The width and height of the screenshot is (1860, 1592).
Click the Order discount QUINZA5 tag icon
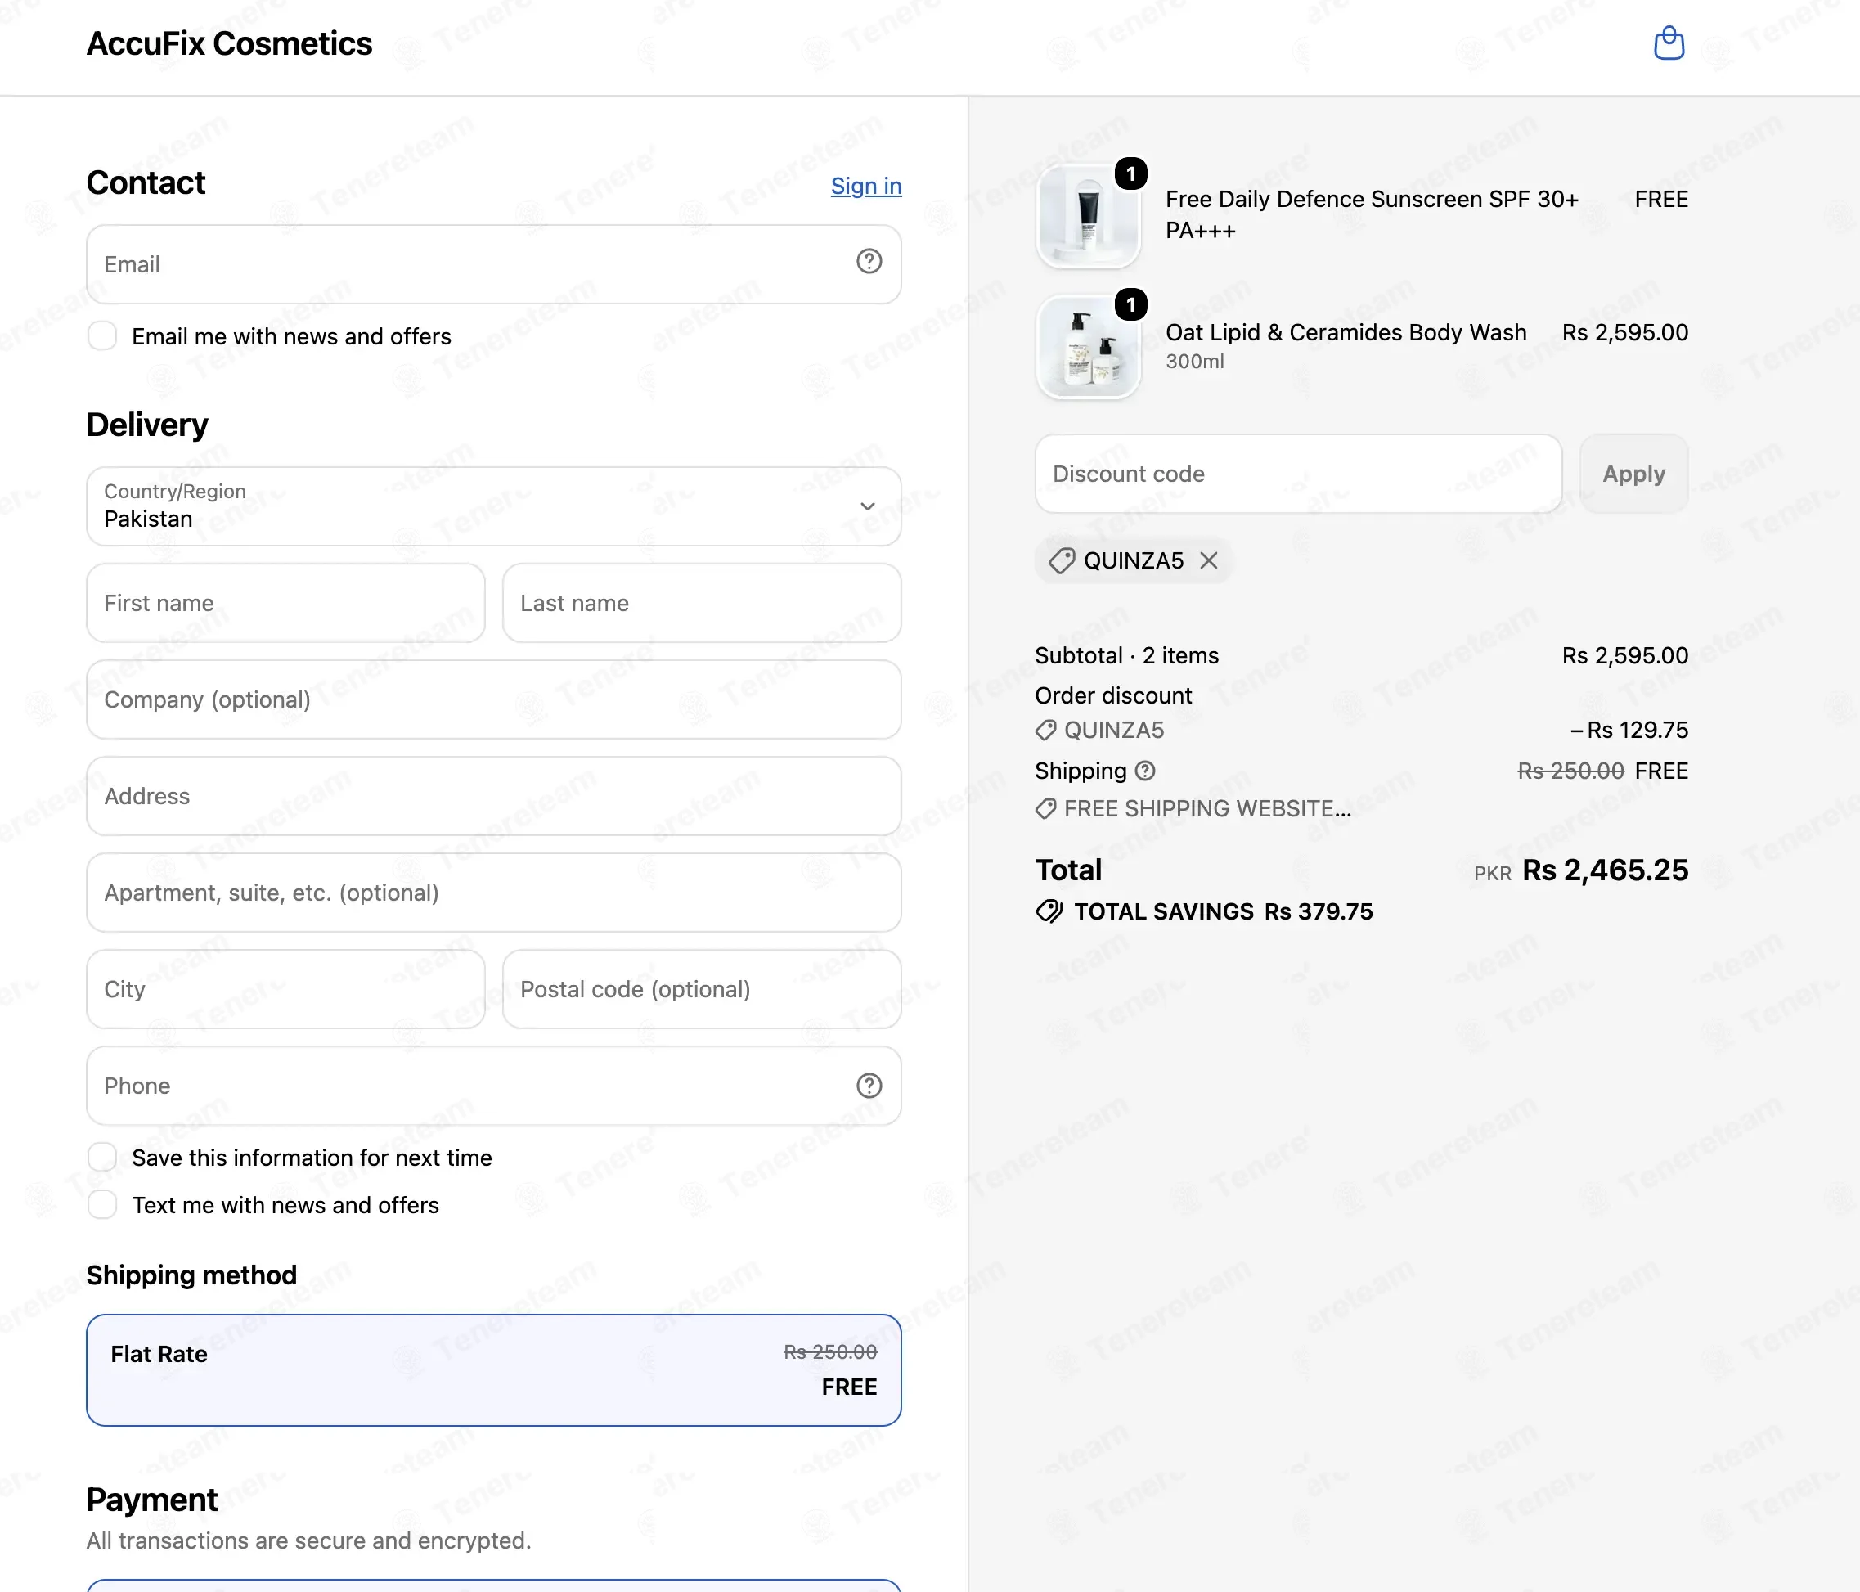tap(1045, 730)
